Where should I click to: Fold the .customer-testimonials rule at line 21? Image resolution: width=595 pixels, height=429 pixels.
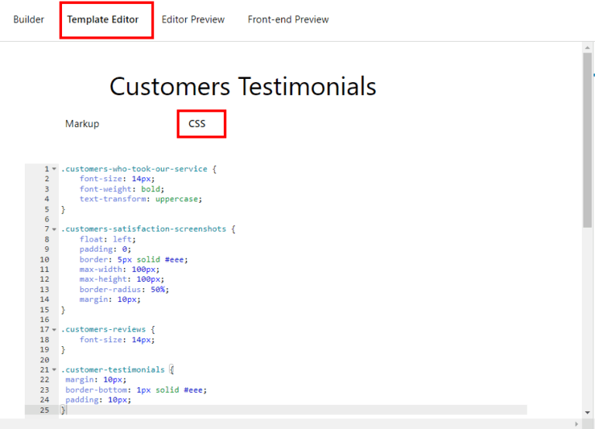54,370
